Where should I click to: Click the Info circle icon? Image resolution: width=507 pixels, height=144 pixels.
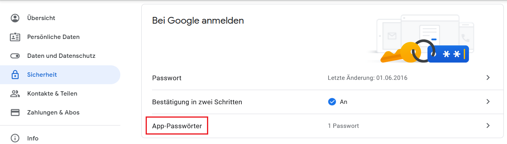coord(15,138)
